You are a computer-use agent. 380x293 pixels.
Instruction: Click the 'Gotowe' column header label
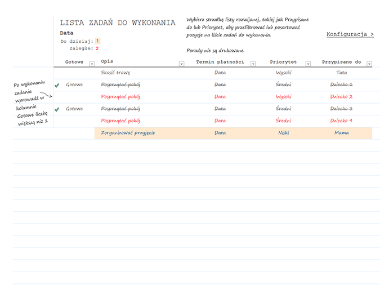point(74,62)
